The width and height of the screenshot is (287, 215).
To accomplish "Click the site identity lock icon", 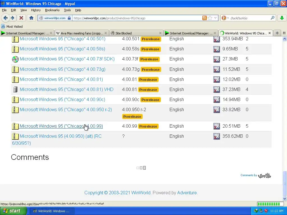I will click(x=69, y=18).
